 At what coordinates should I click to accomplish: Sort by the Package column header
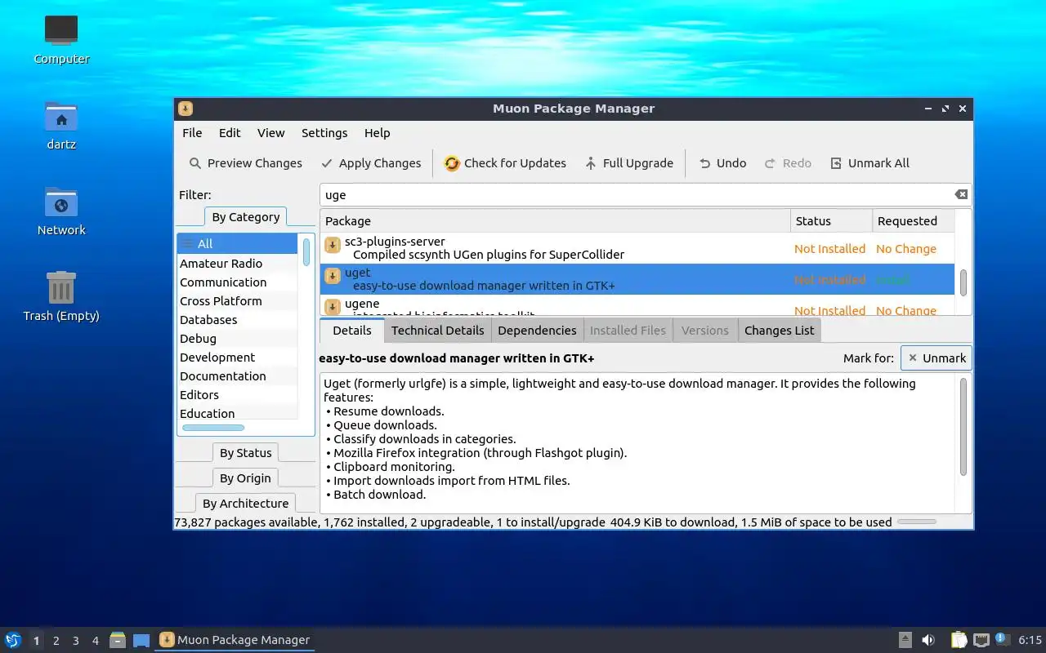pos(556,221)
